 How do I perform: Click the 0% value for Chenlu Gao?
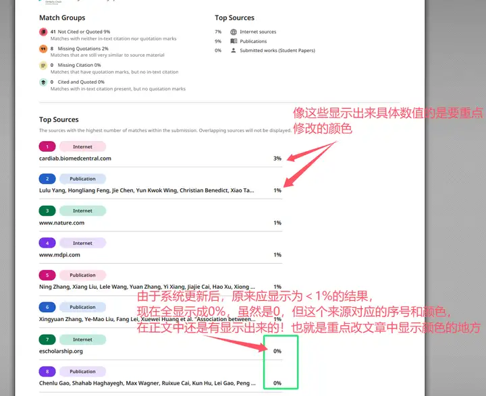[x=277, y=383]
